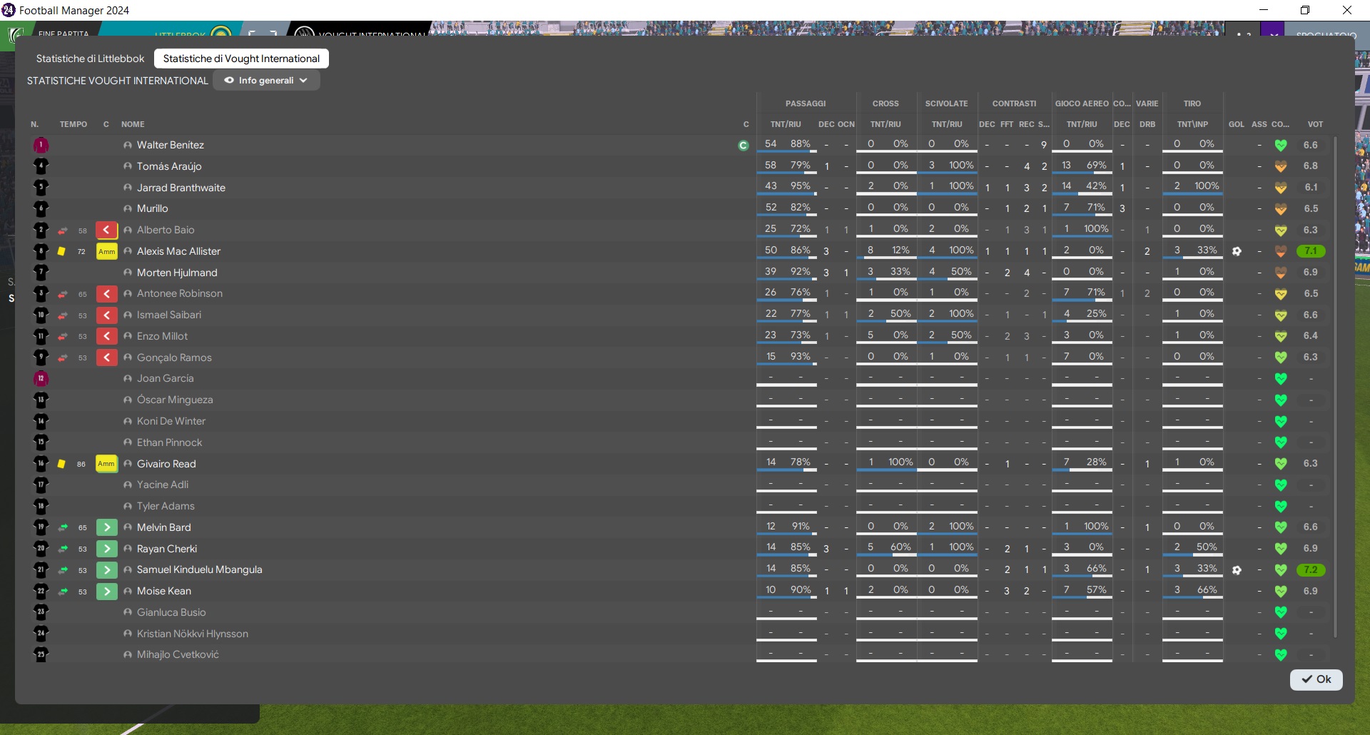This screenshot has width=1370, height=735.
Task: Click the STATISTICHE VOUGHT INTERNATIONAL heading
Action: click(x=118, y=81)
